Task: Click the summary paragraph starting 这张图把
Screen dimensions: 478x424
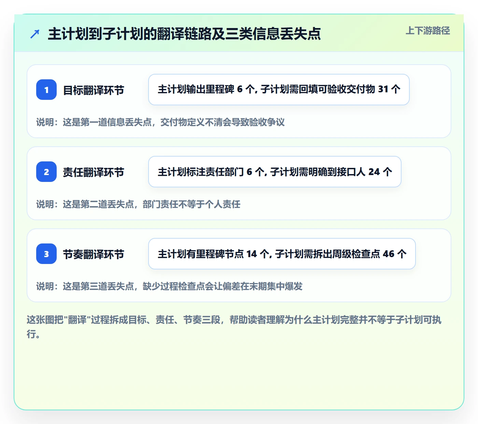Action: [234, 327]
